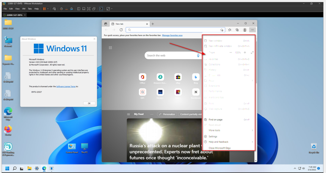The height and width of the screenshot is (173, 326).
Task: Select Find on page in Edge menu
Action: [228, 120]
